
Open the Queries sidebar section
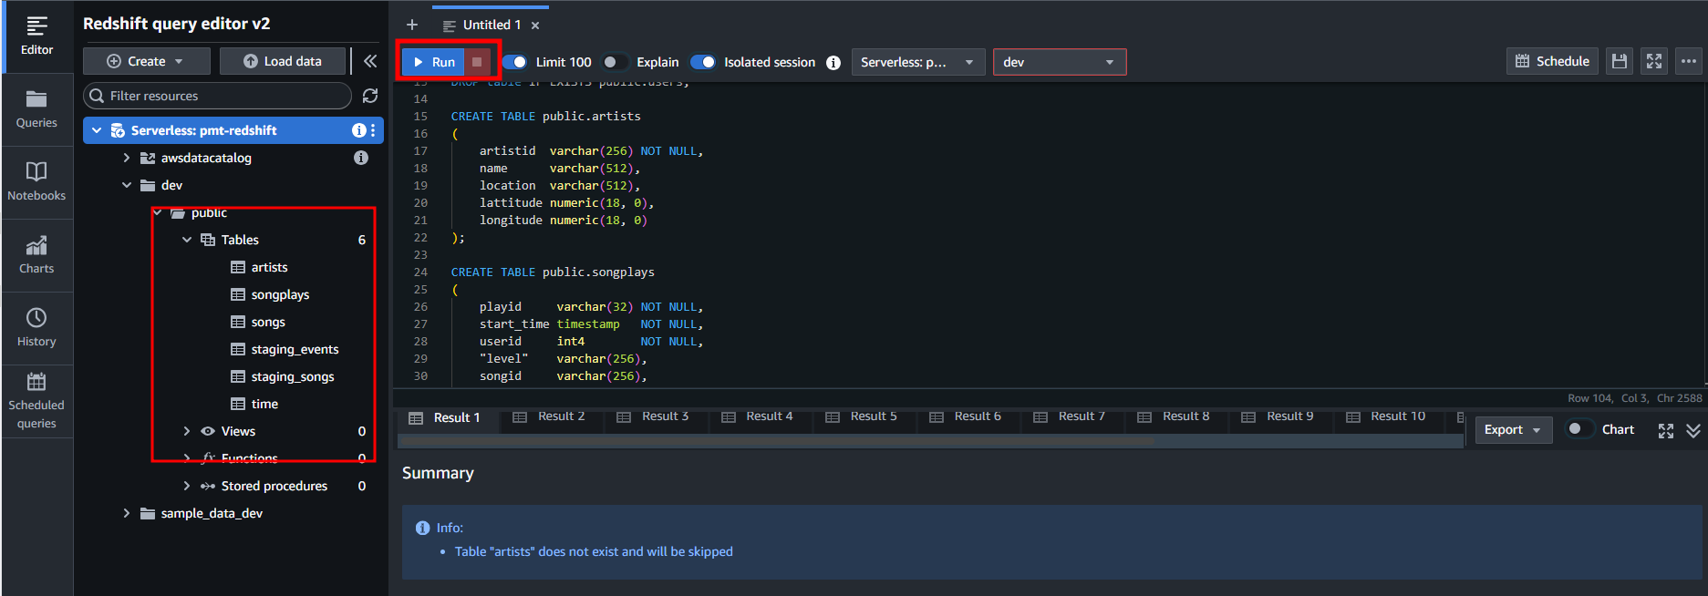point(36,109)
